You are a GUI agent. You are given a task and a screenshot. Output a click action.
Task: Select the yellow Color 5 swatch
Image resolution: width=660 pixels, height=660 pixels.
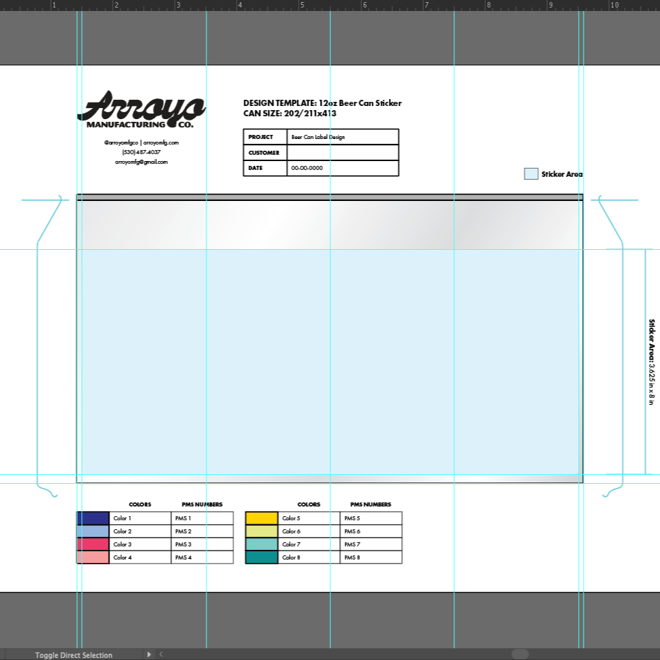coord(262,518)
